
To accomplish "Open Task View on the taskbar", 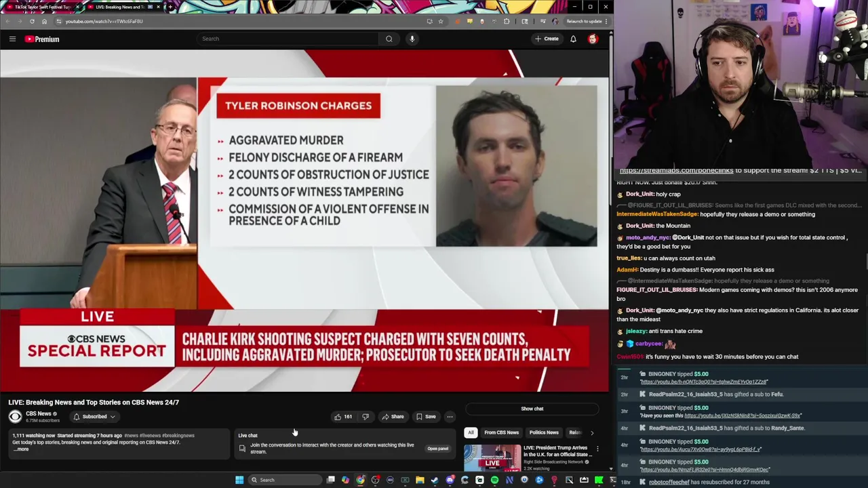I will coord(330,480).
